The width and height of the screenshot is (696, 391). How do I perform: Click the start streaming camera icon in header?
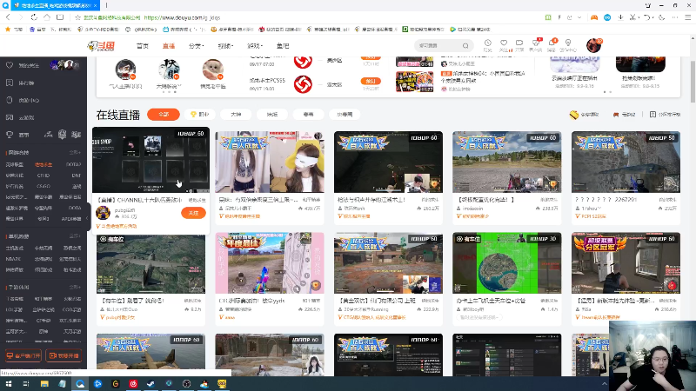[519, 43]
